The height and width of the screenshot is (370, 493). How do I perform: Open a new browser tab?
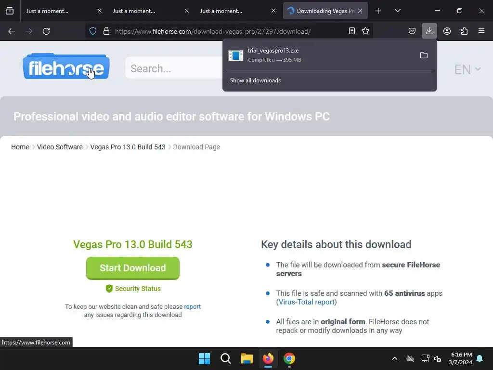(378, 11)
